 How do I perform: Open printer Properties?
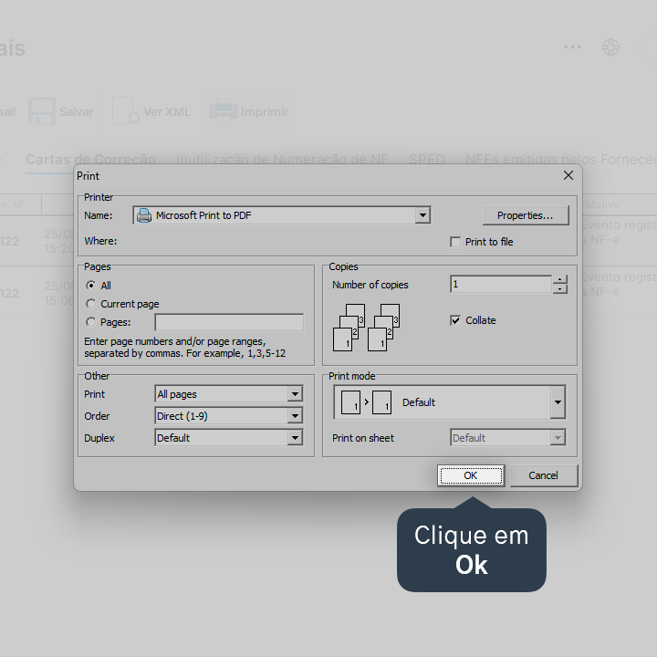click(x=526, y=215)
